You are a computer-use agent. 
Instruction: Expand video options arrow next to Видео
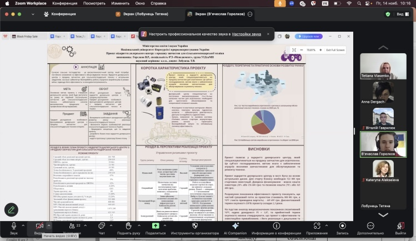(49, 225)
